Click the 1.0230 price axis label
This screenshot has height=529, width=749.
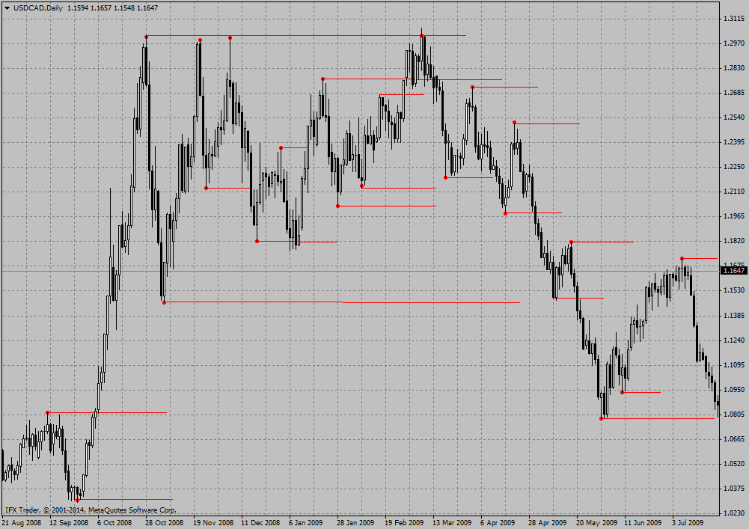[733, 513]
